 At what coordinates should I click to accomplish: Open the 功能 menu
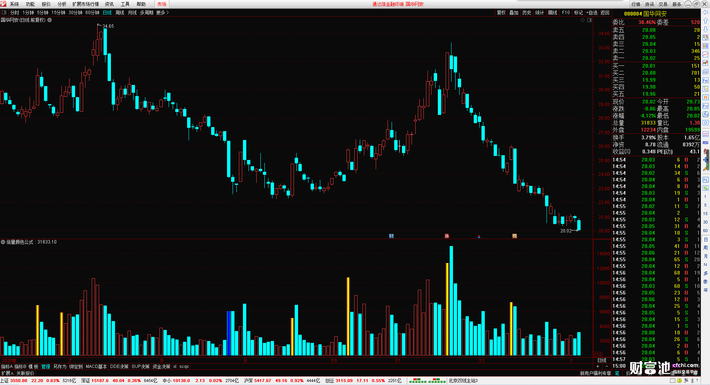[x=30, y=4]
